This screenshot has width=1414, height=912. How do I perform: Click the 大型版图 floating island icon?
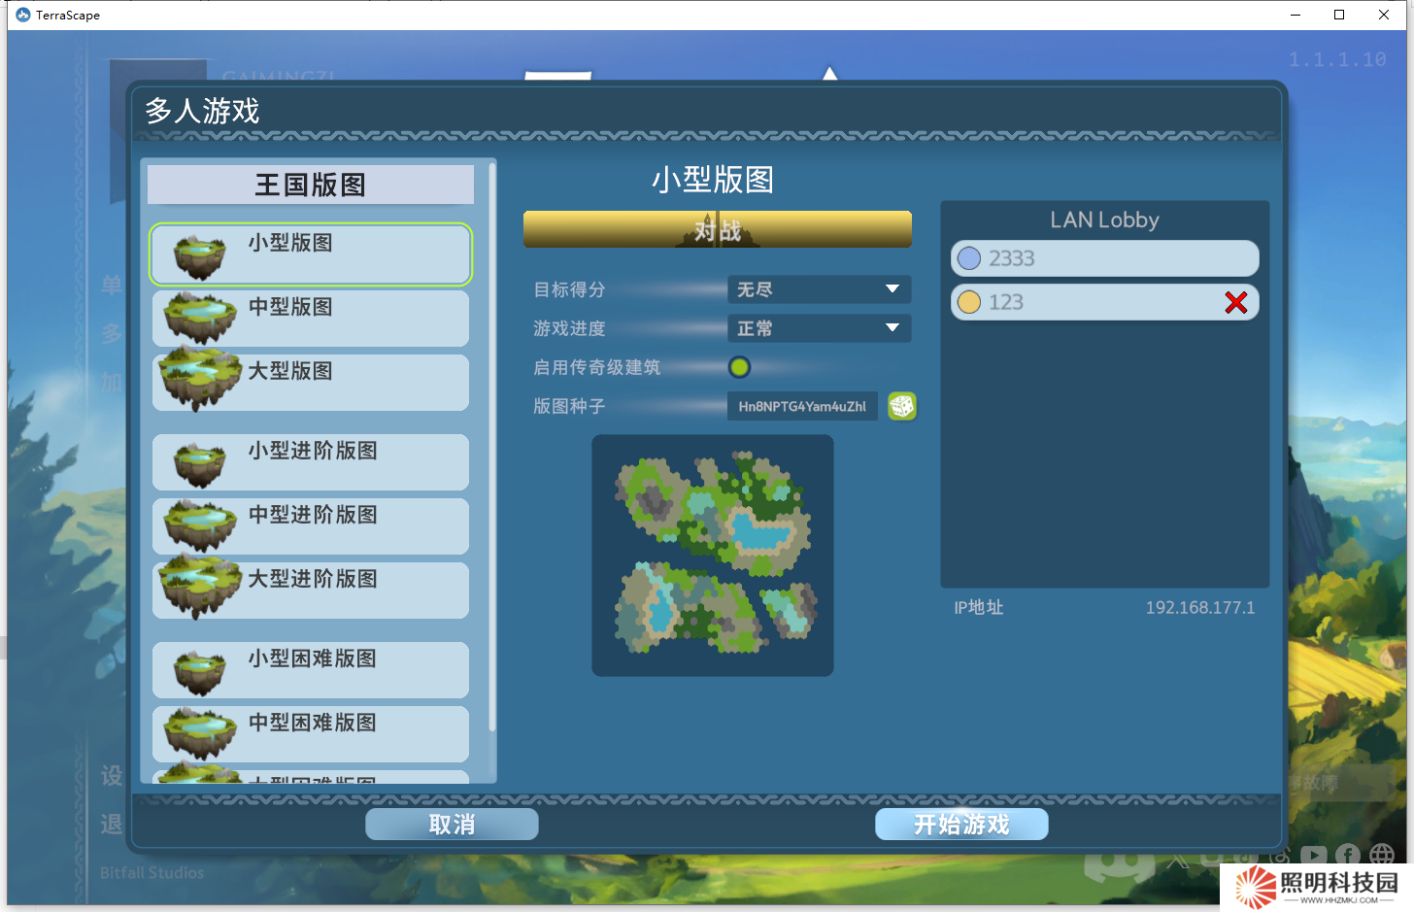point(199,381)
